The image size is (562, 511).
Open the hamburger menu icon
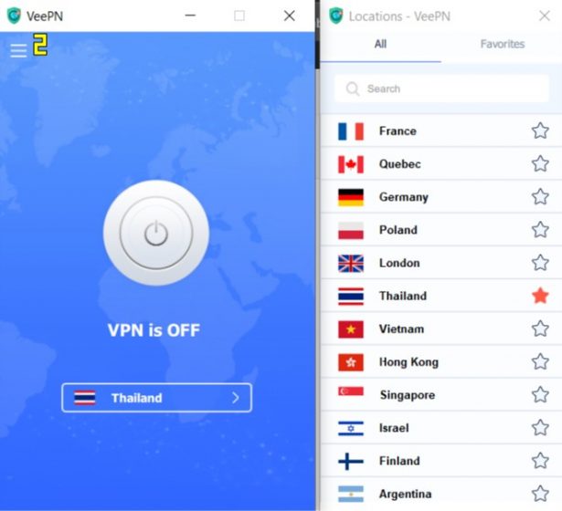18,50
